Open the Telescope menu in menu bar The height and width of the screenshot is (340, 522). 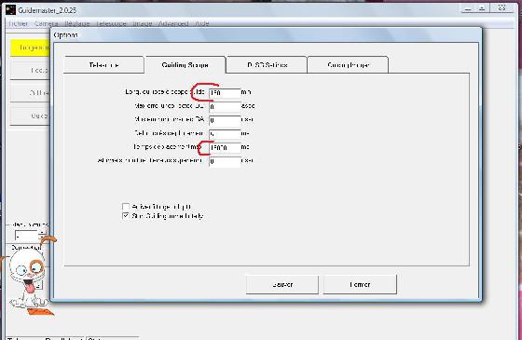111,23
